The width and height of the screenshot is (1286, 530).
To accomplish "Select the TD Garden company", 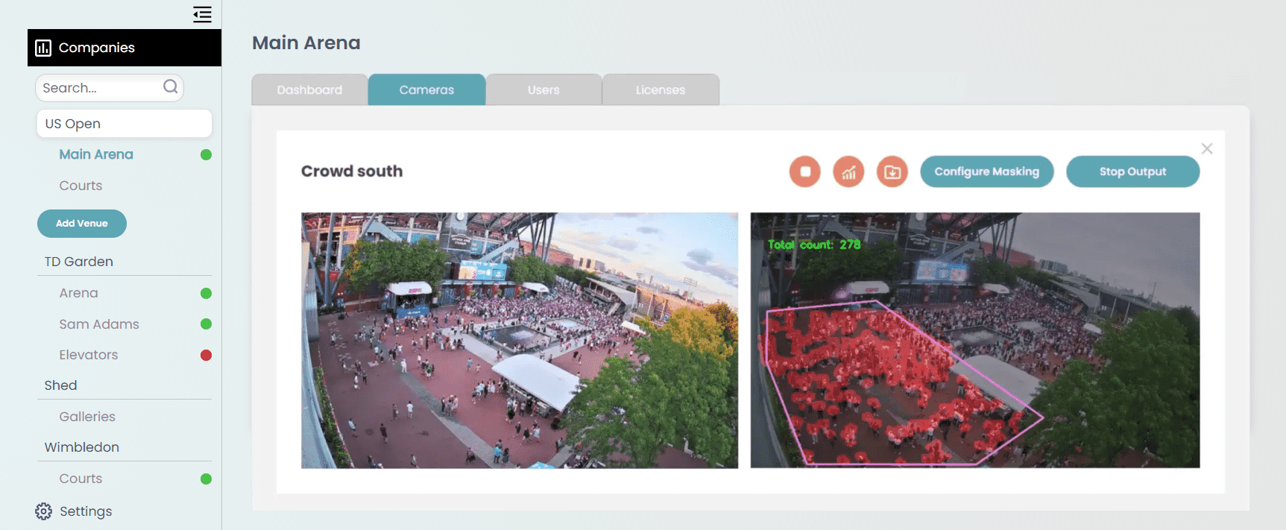I will (79, 262).
